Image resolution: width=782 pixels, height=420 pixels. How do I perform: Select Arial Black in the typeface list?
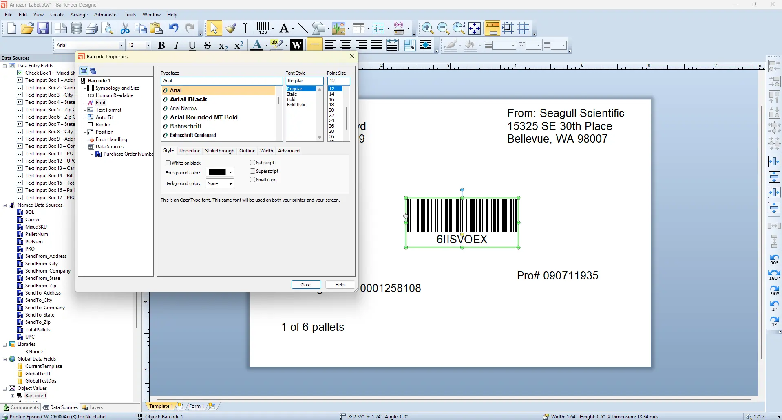pyautogui.click(x=188, y=99)
